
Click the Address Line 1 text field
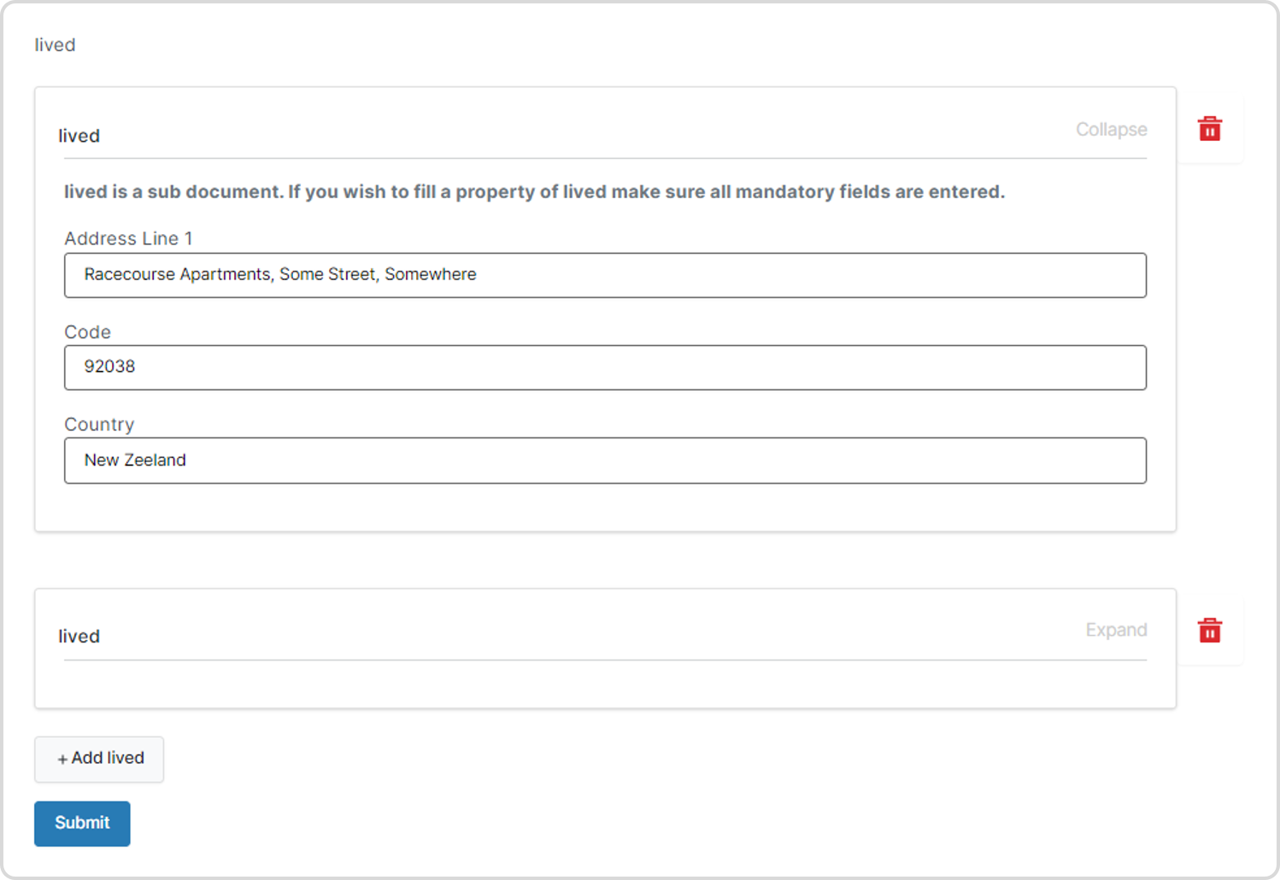tap(605, 275)
